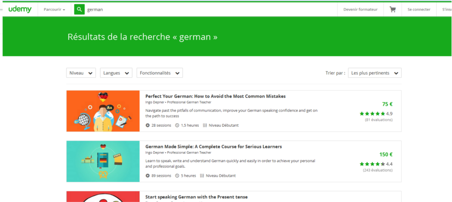
Task: Expand the Niveau filter dropdown
Action: 81,73
